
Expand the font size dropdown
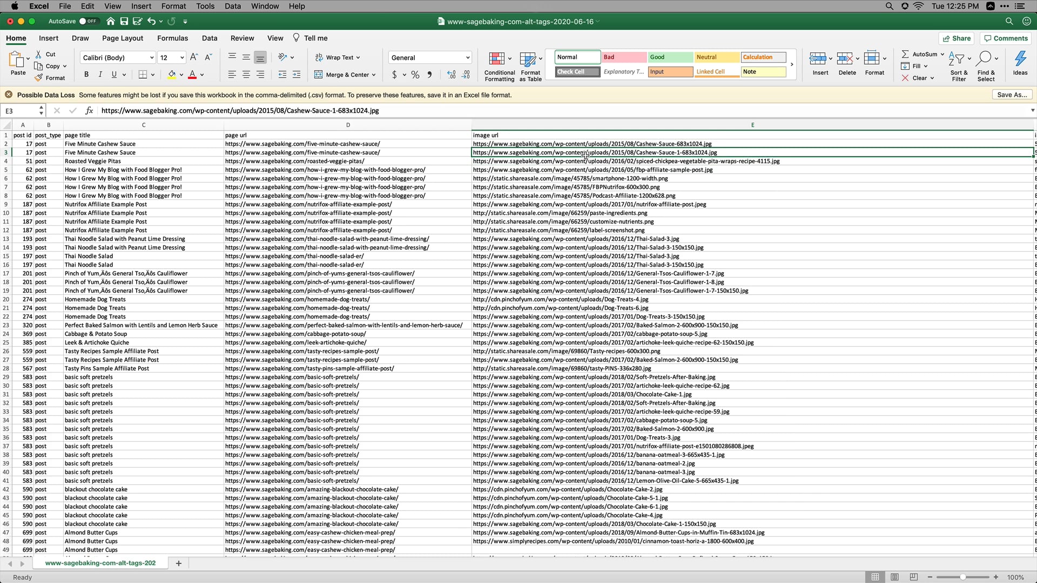(x=180, y=58)
